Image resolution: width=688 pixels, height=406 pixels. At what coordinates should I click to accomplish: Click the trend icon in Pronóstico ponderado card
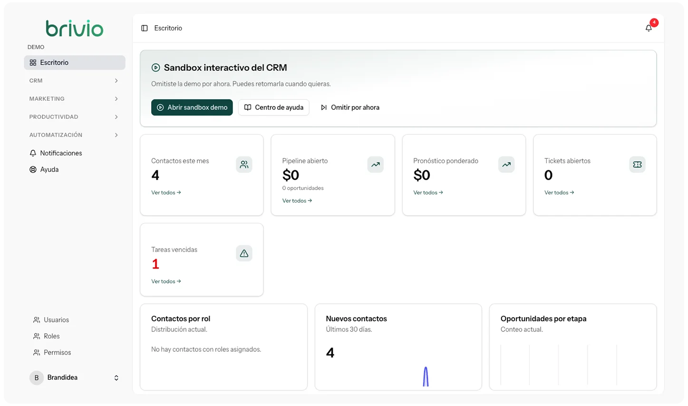point(506,164)
